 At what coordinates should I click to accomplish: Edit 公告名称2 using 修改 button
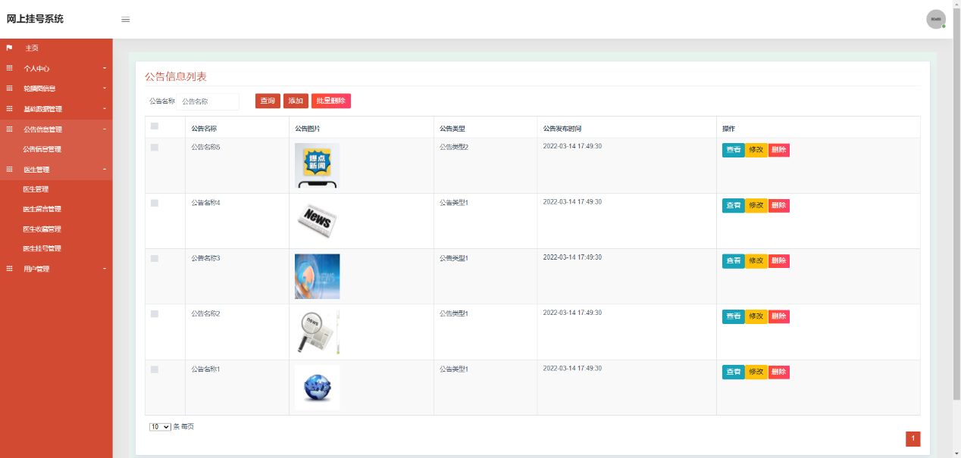point(756,316)
